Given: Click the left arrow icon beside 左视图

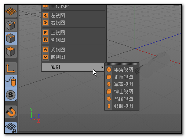Looking at the screenshot, I should point(45,15).
